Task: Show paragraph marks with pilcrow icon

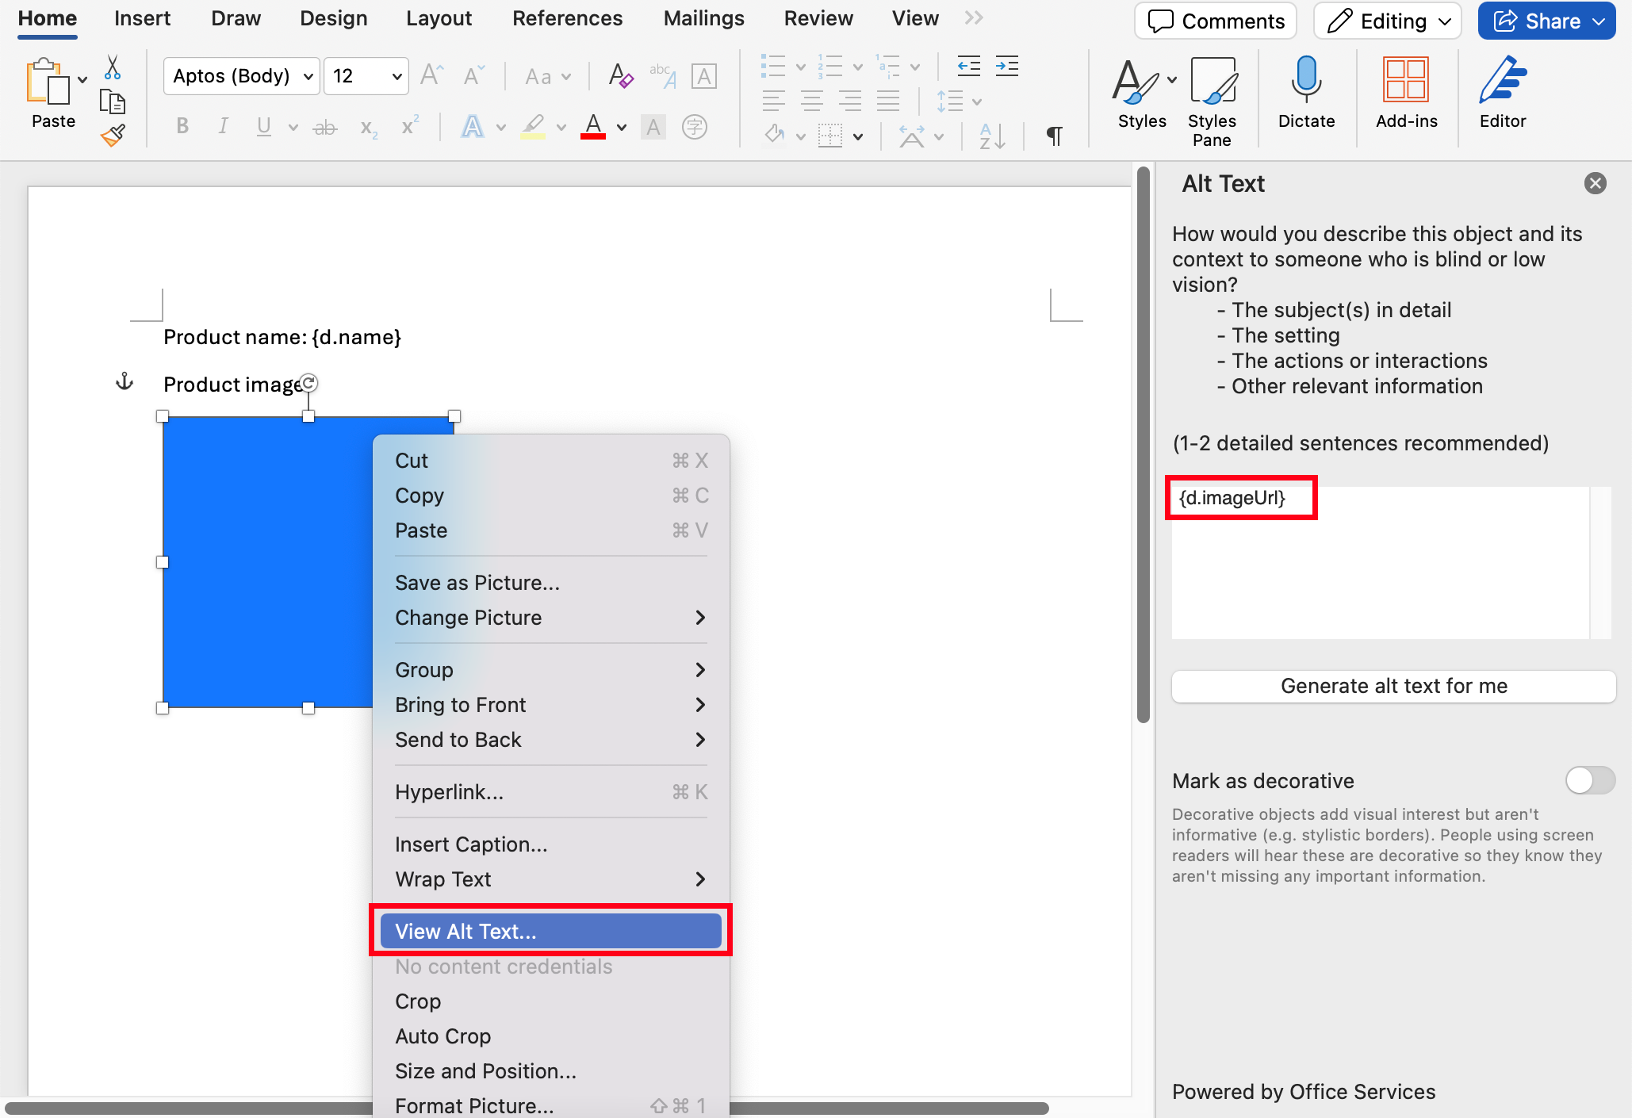Action: pos(1054,136)
